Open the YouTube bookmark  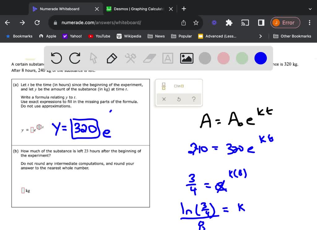(x=99, y=36)
